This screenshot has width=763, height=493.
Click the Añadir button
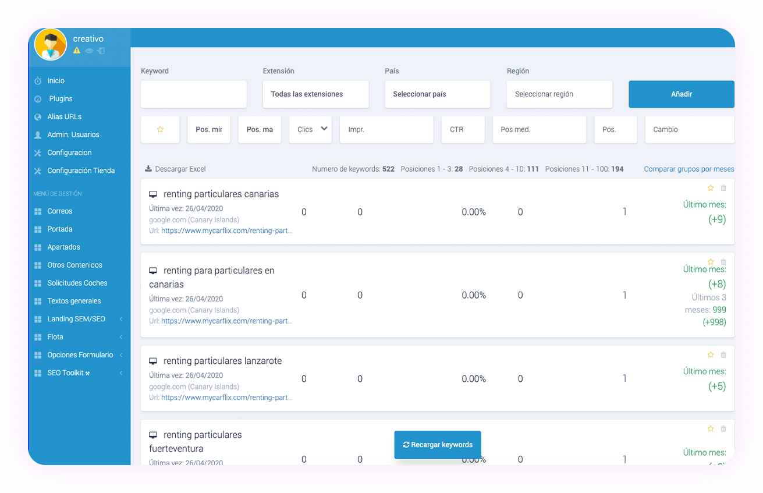pyautogui.click(x=681, y=94)
